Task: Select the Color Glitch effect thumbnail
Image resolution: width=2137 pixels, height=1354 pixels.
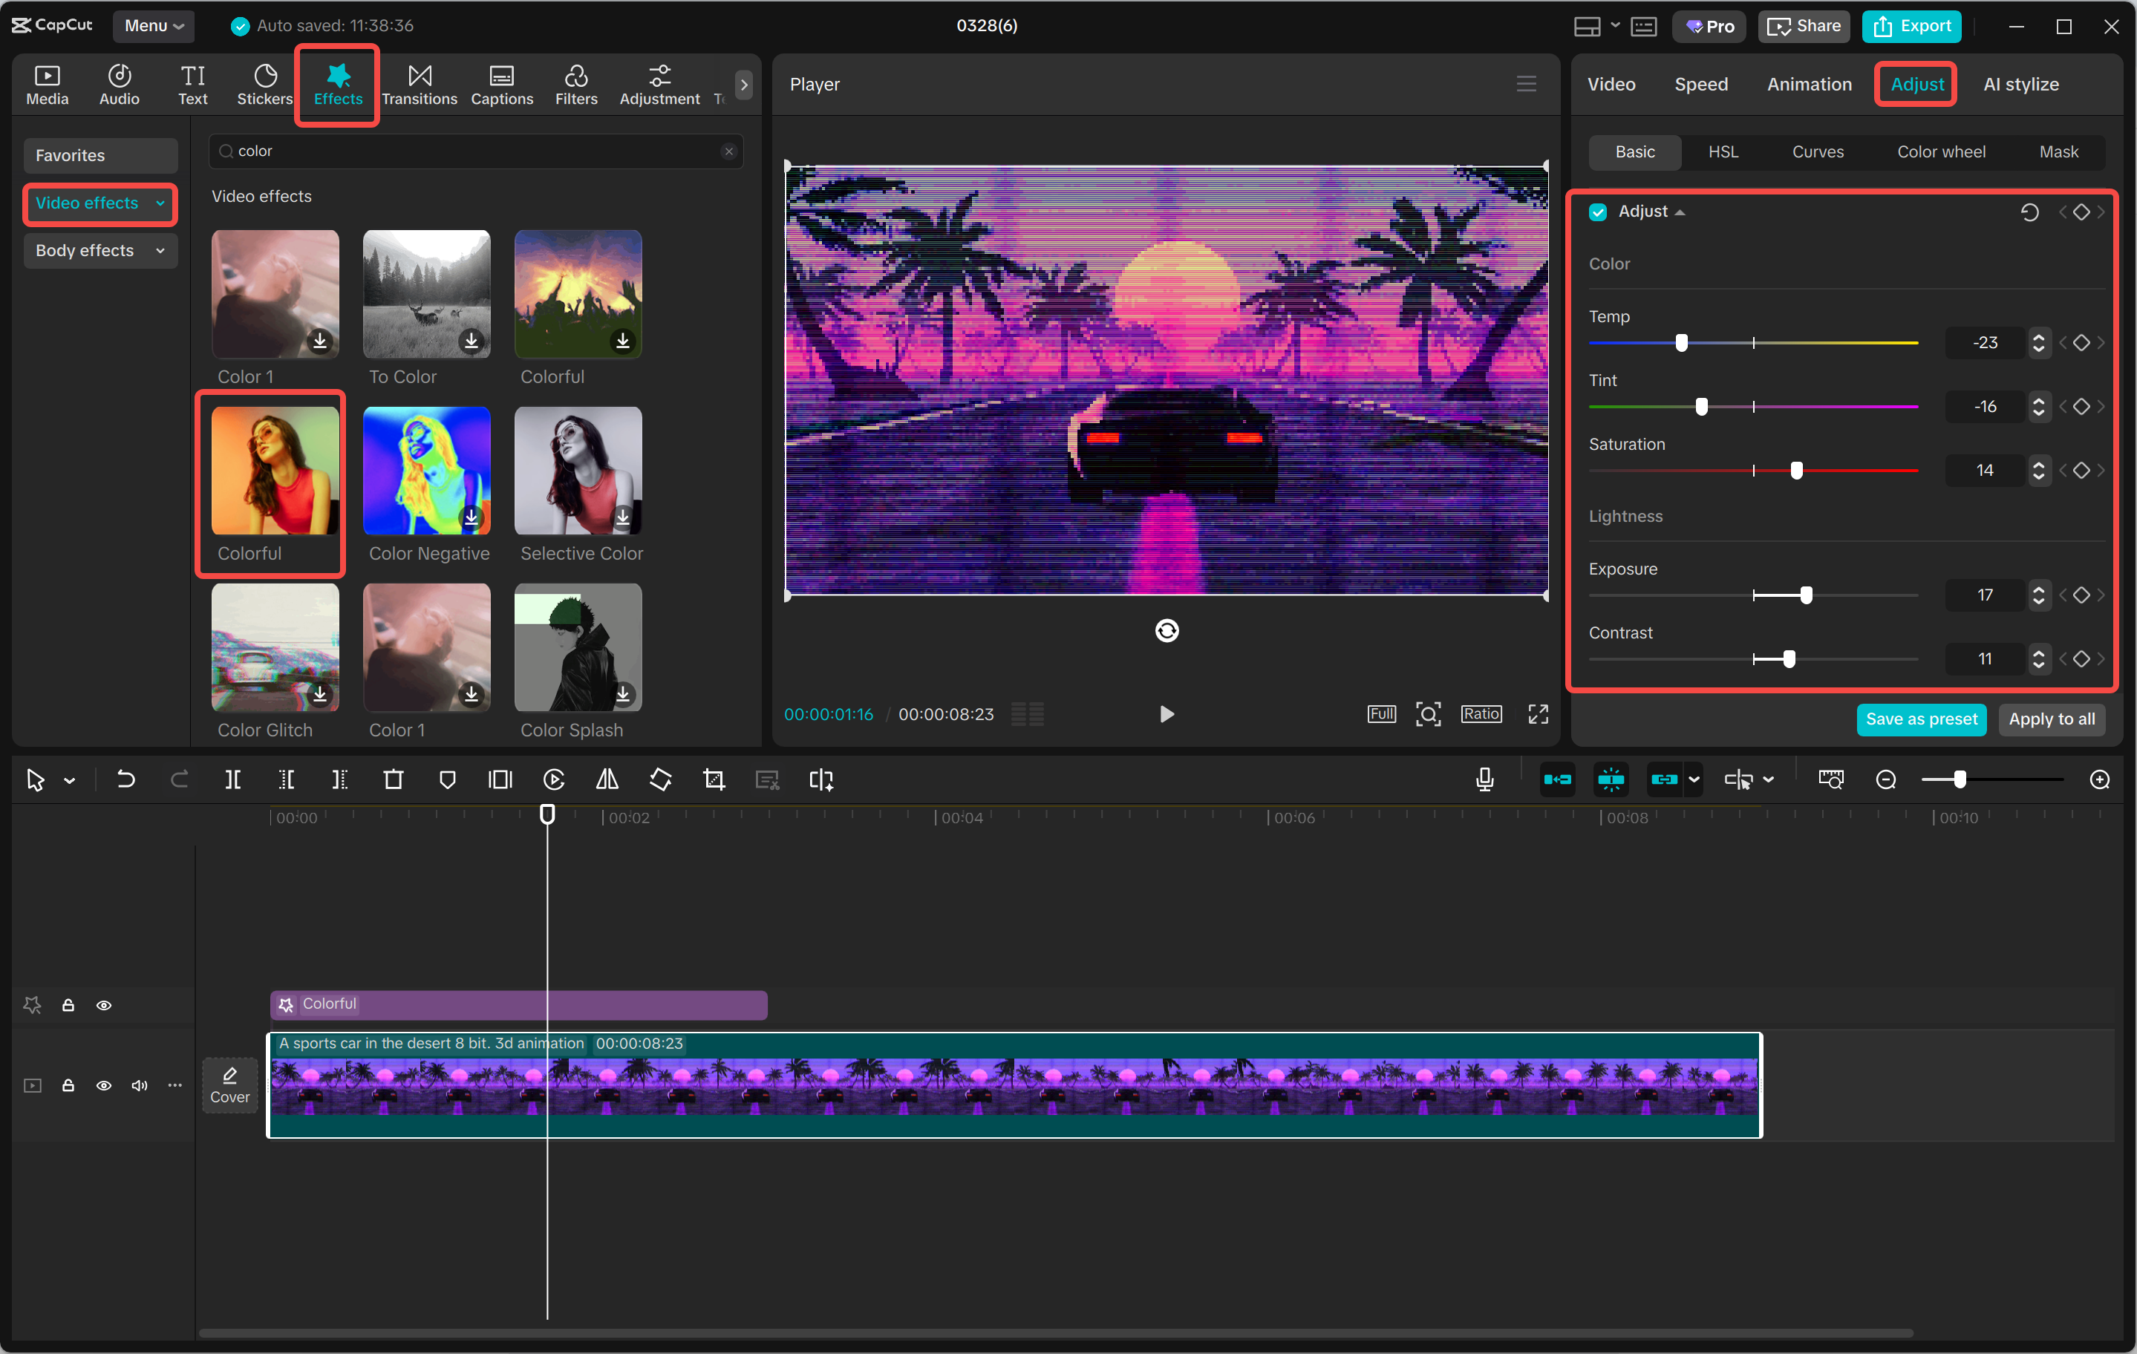Action: click(x=274, y=649)
